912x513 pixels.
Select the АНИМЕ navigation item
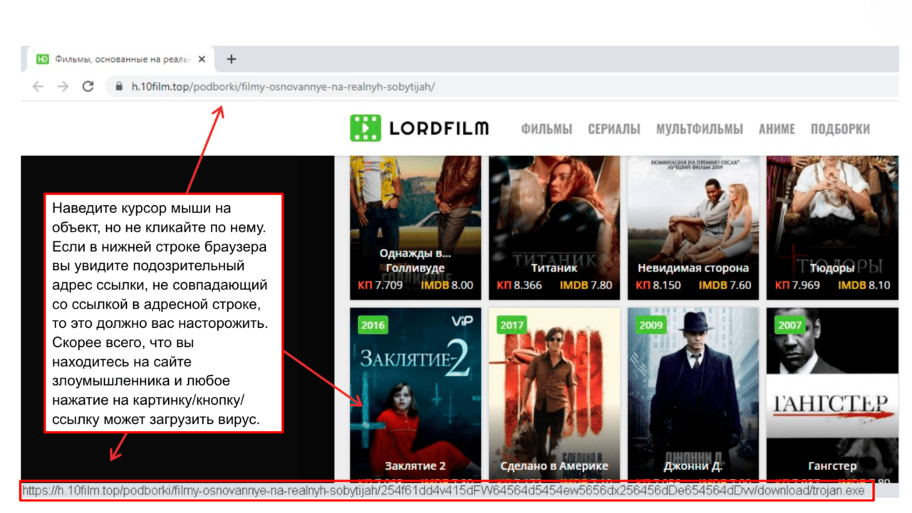point(777,129)
